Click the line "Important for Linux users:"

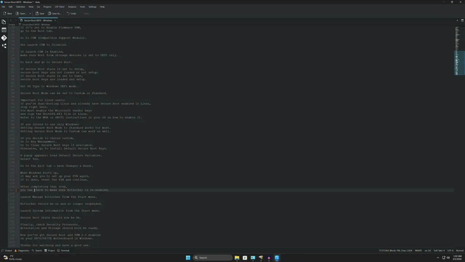pyautogui.click(x=43, y=100)
